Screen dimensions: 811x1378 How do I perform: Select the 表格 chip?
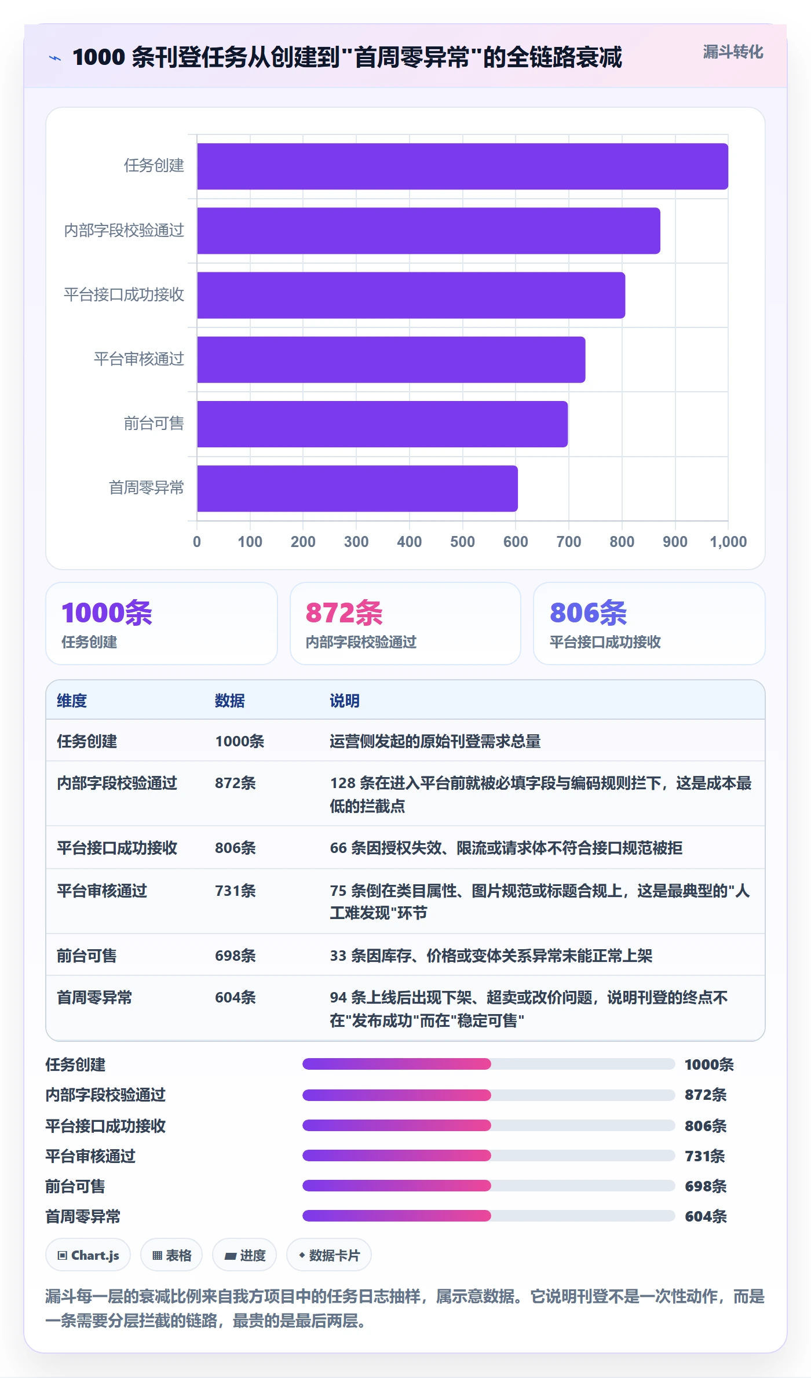tap(171, 1255)
